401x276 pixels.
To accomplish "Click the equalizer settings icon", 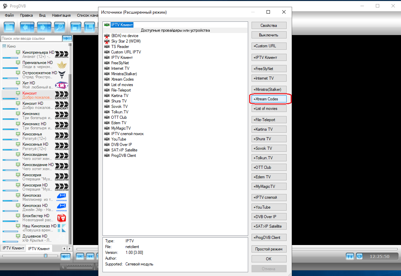I will 350,256.
